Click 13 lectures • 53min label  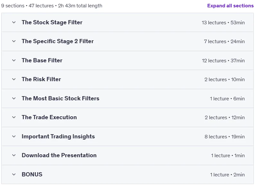(223, 22)
